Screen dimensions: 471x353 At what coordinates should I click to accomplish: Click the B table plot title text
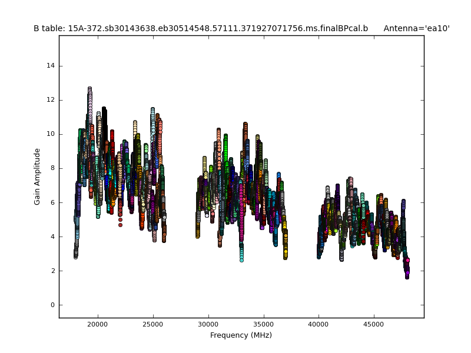tap(200, 28)
